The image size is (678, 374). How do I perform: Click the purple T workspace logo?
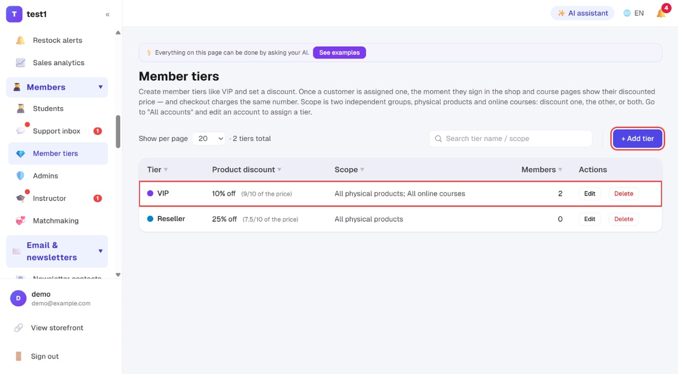[x=14, y=14]
